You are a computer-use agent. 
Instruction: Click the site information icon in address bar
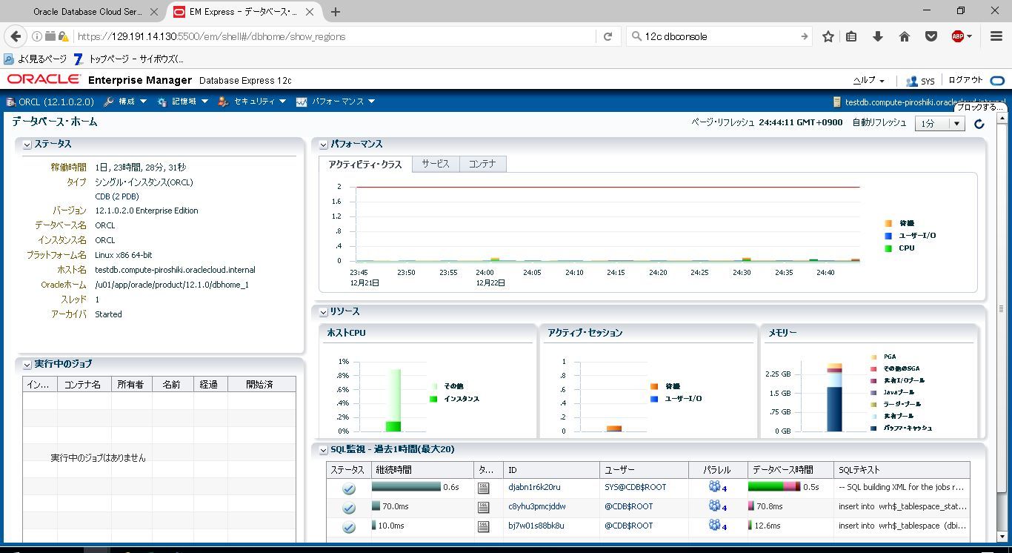point(36,36)
